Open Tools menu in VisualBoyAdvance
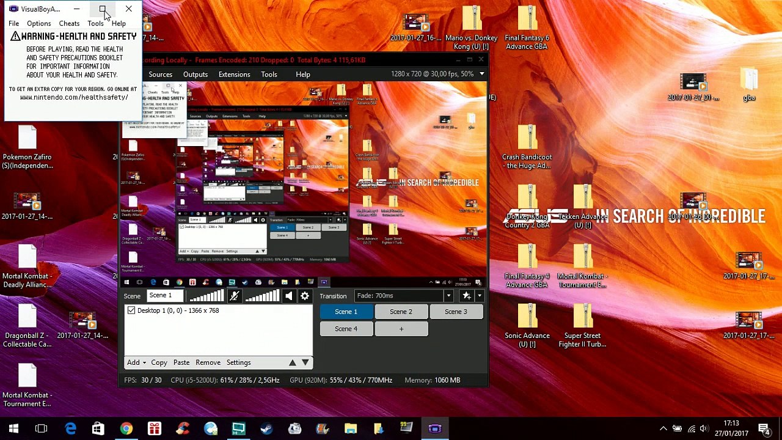Screen dimensions: 782x440 coord(95,23)
